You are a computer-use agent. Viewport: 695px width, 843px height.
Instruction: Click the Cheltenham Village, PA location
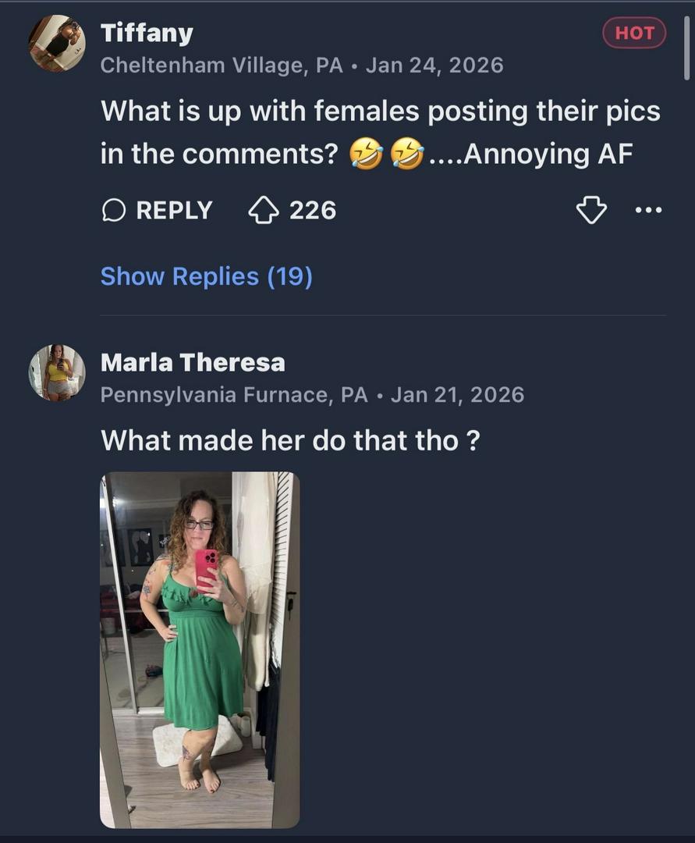point(222,65)
